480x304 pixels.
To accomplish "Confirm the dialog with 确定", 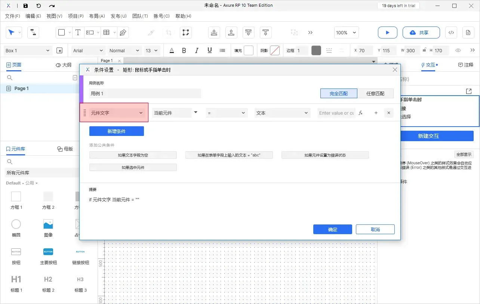I will 332,229.
